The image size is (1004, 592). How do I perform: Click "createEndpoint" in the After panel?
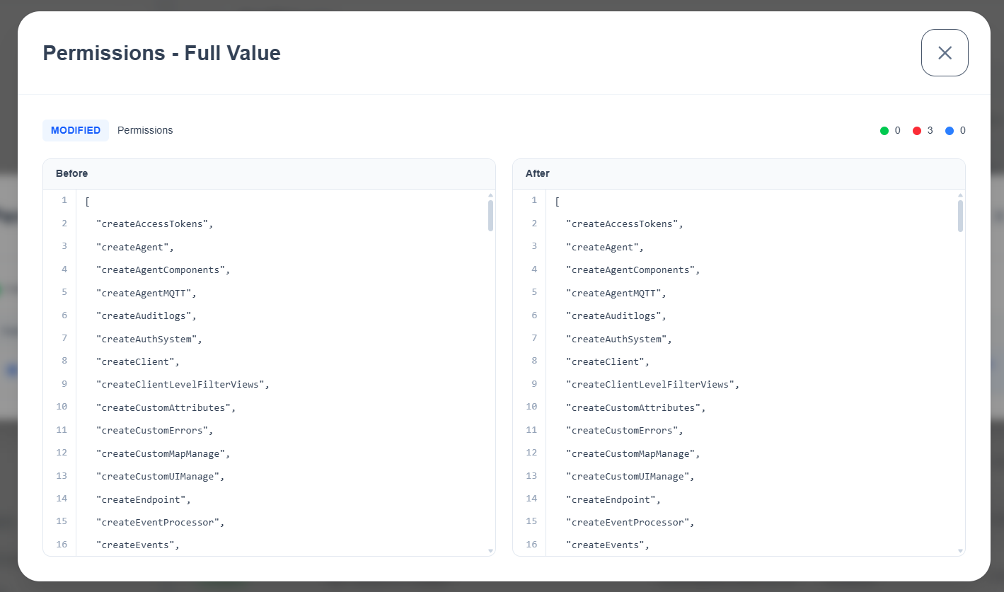point(613,499)
